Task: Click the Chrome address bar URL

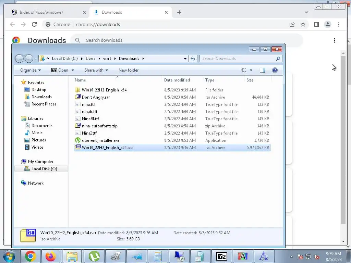Action: point(98,24)
